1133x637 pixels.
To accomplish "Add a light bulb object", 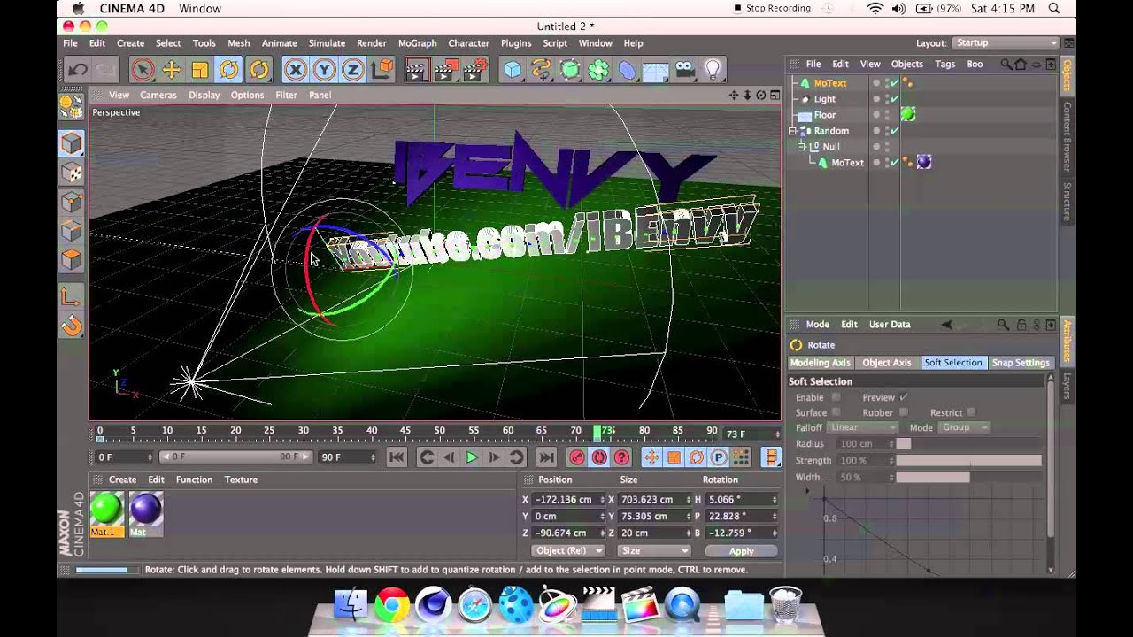I will click(x=713, y=70).
